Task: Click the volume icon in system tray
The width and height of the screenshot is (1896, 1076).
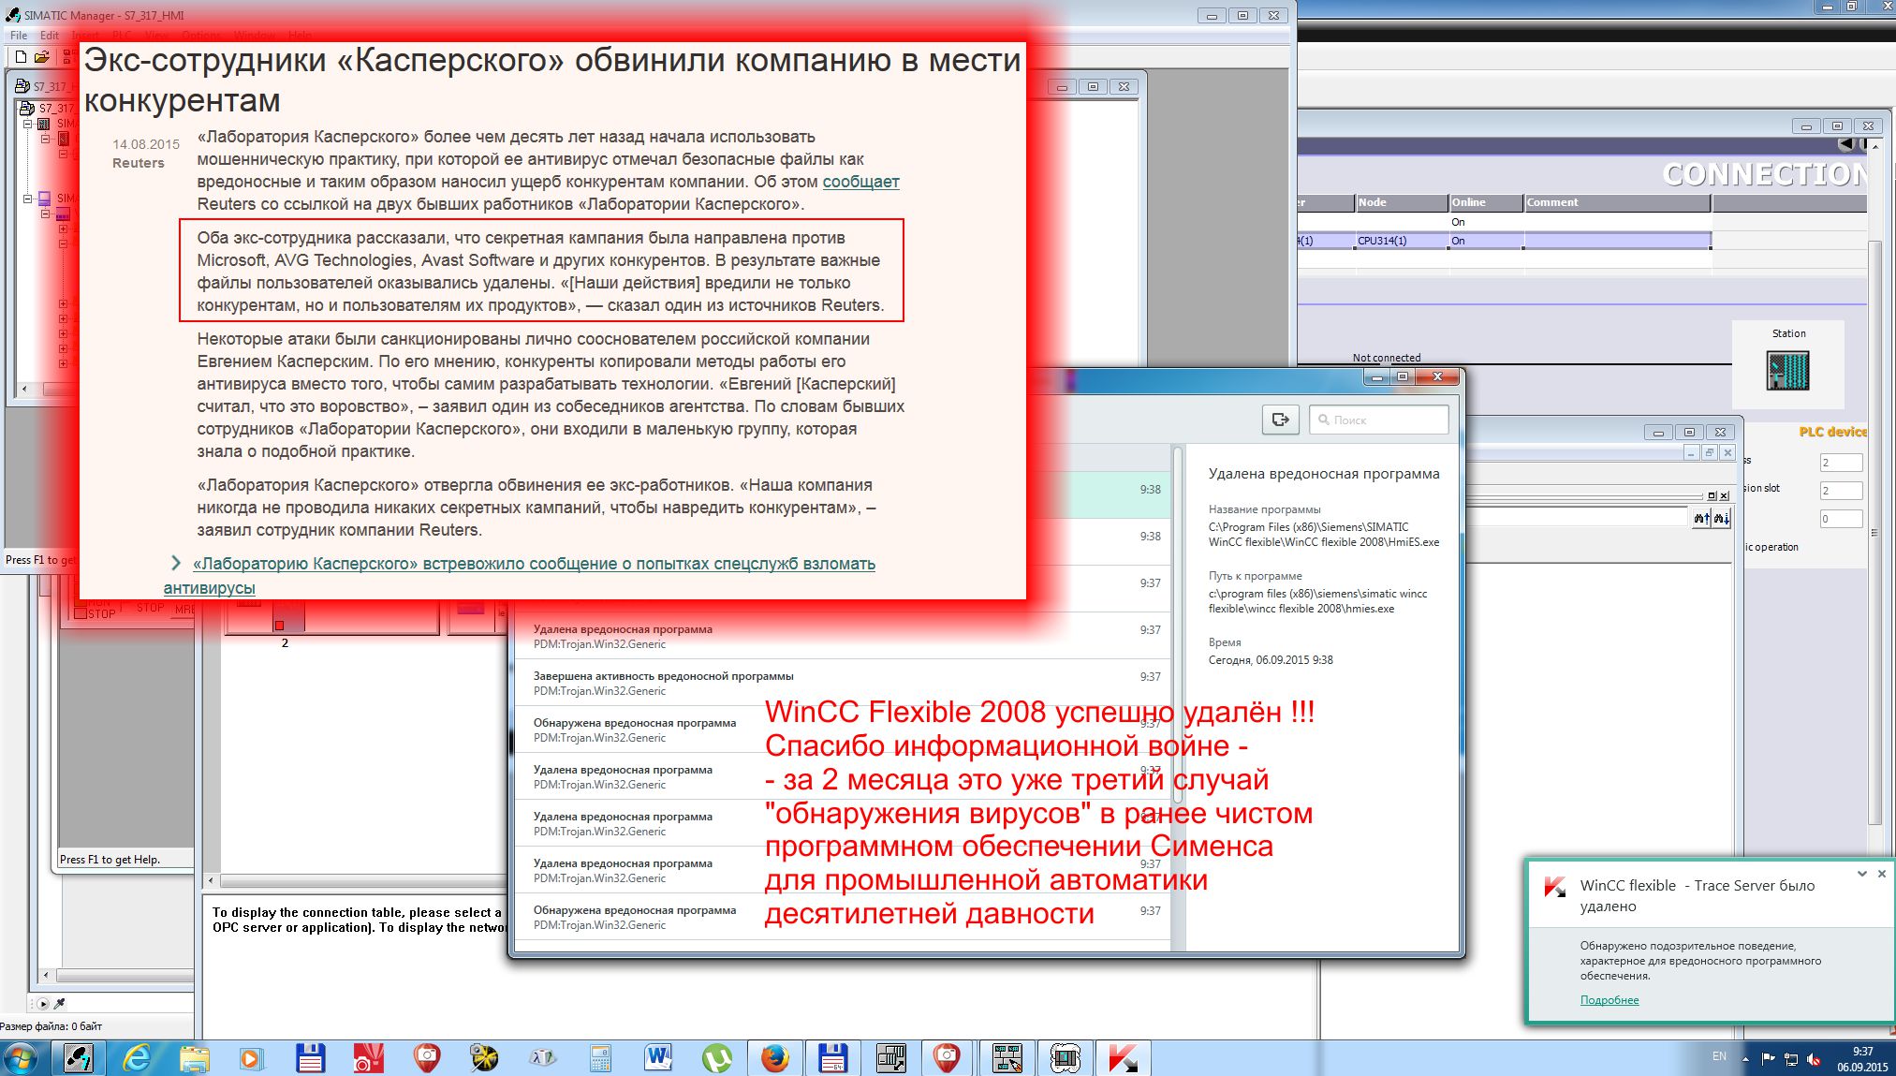Action: pyautogui.click(x=1814, y=1059)
